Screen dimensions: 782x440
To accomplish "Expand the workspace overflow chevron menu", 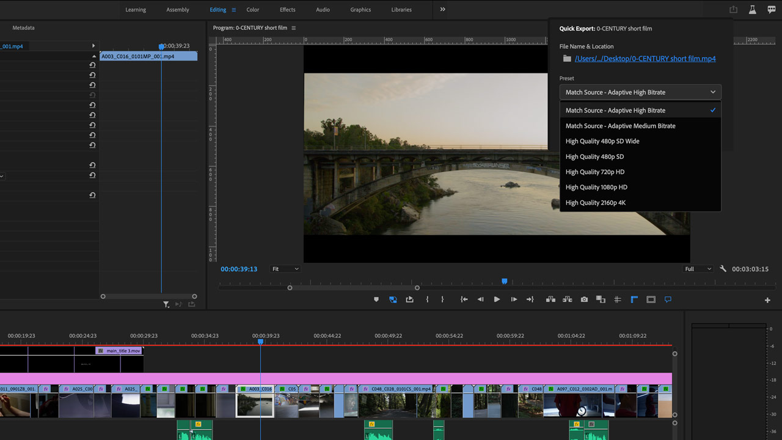I will pos(442,10).
